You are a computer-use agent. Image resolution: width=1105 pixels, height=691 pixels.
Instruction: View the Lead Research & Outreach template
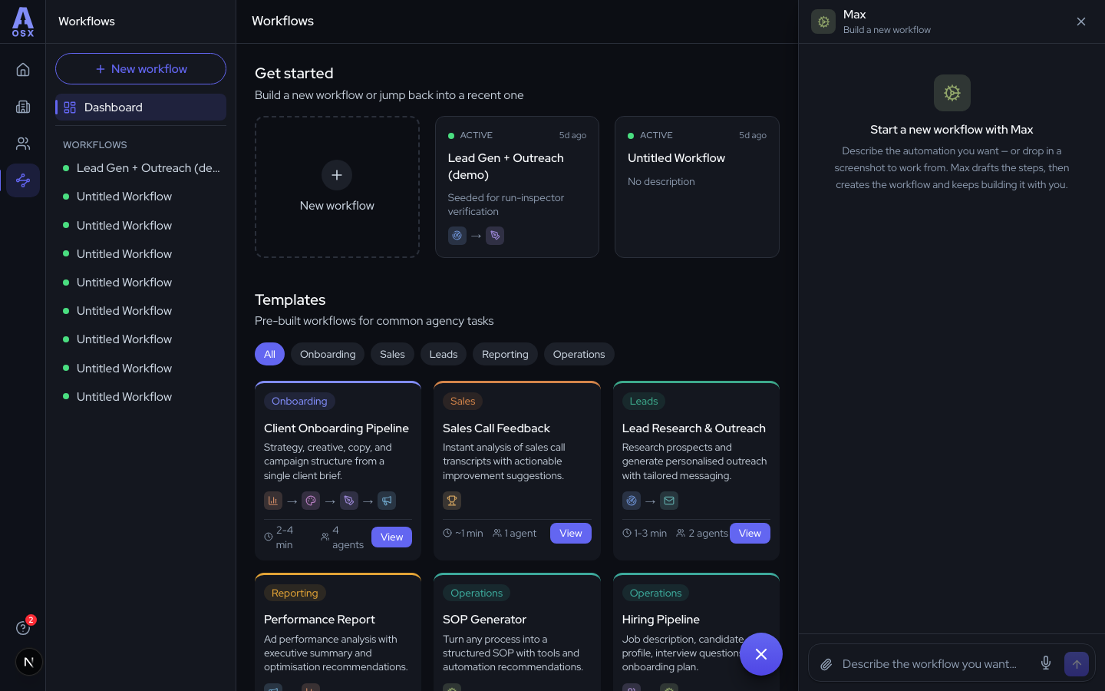pyautogui.click(x=750, y=533)
